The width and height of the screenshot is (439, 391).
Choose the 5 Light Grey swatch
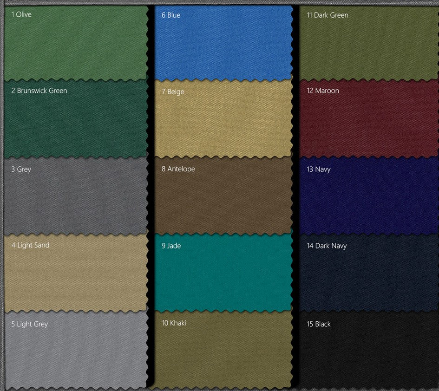point(76,350)
